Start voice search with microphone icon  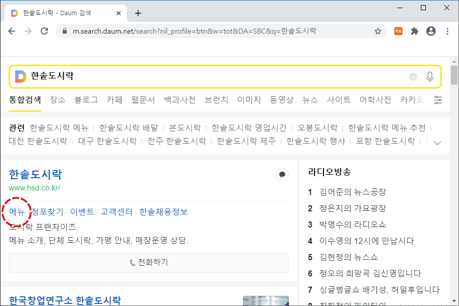click(x=430, y=77)
